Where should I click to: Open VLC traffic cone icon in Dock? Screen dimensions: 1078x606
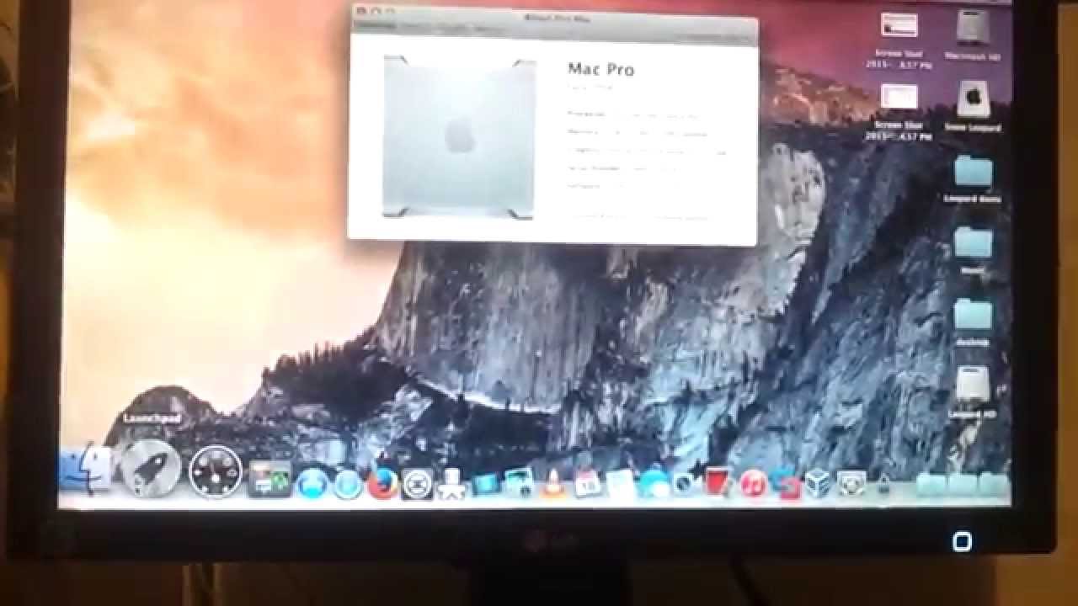click(552, 486)
